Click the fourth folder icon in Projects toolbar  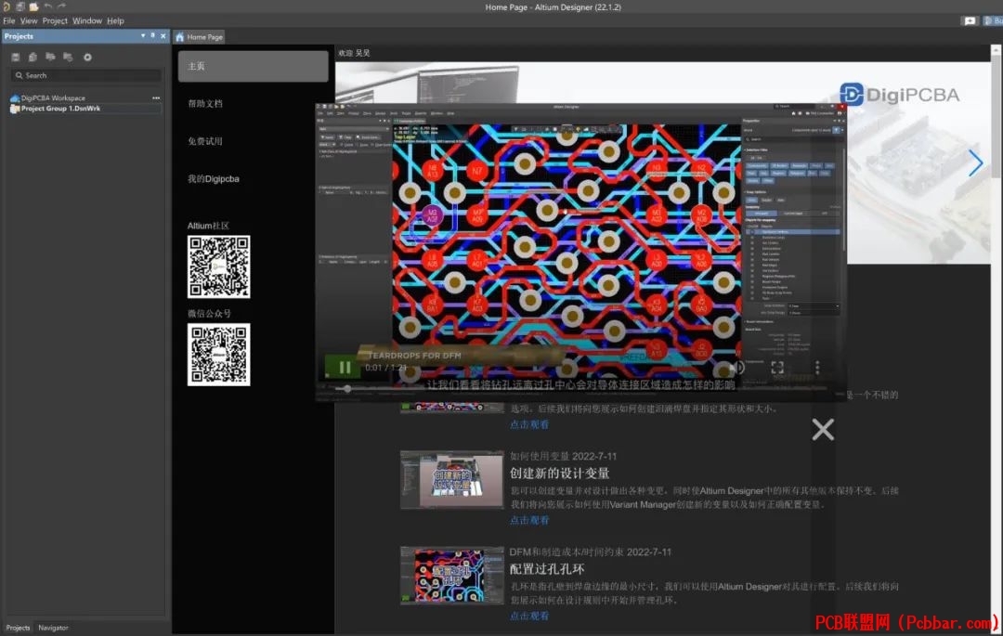click(68, 57)
